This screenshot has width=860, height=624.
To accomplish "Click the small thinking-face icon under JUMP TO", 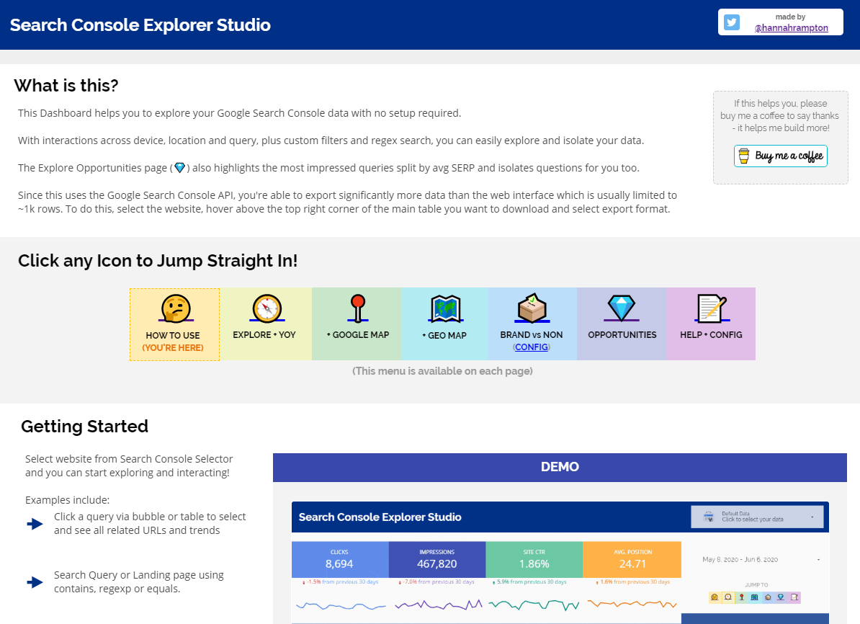I will point(715,597).
